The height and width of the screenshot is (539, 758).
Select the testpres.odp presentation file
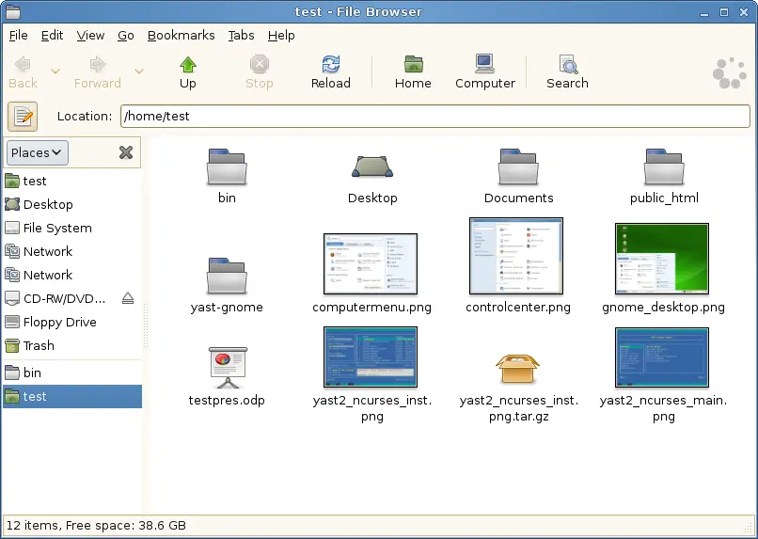[227, 368]
